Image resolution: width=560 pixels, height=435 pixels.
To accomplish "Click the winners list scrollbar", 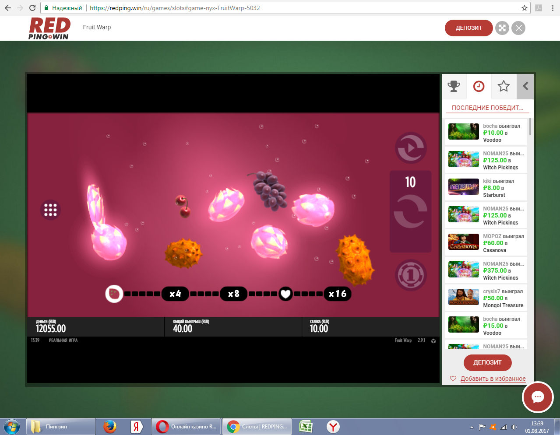I will tap(530, 127).
